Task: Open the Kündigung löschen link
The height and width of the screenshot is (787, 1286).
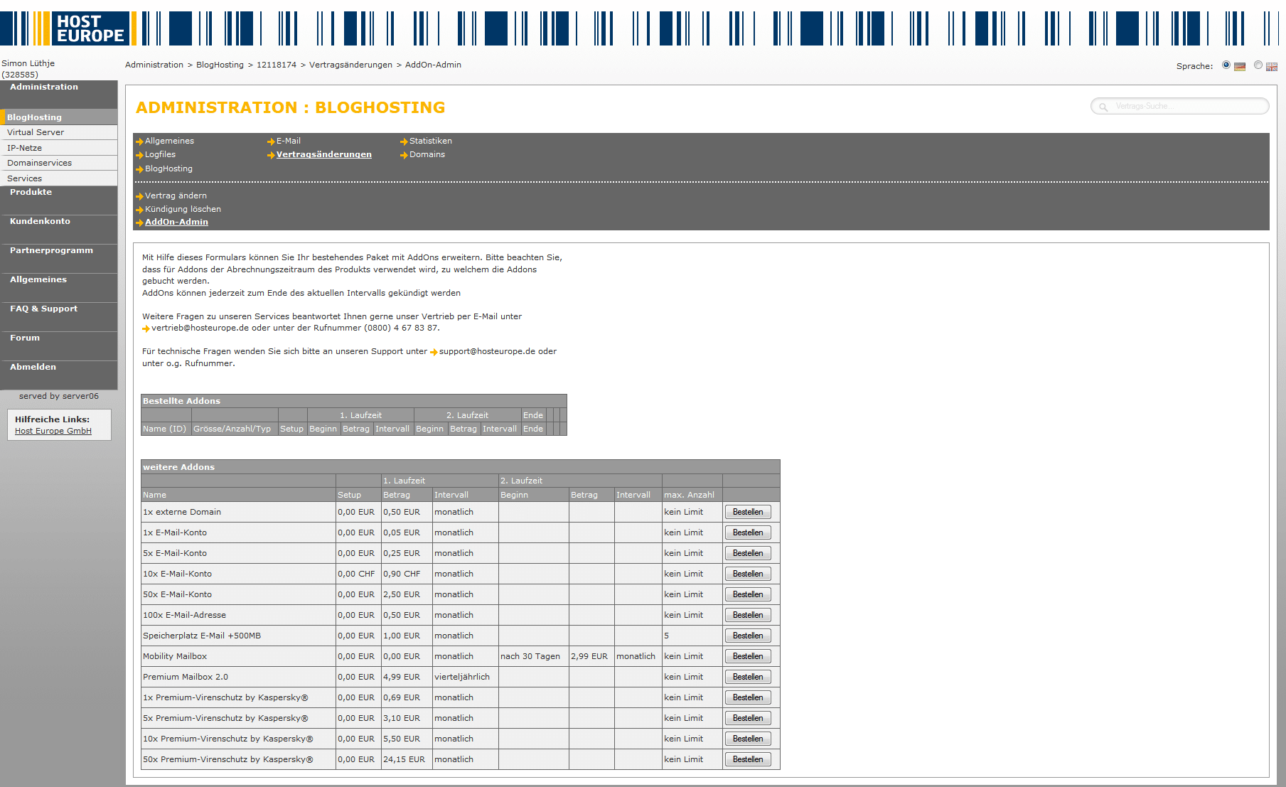Action: 183,209
